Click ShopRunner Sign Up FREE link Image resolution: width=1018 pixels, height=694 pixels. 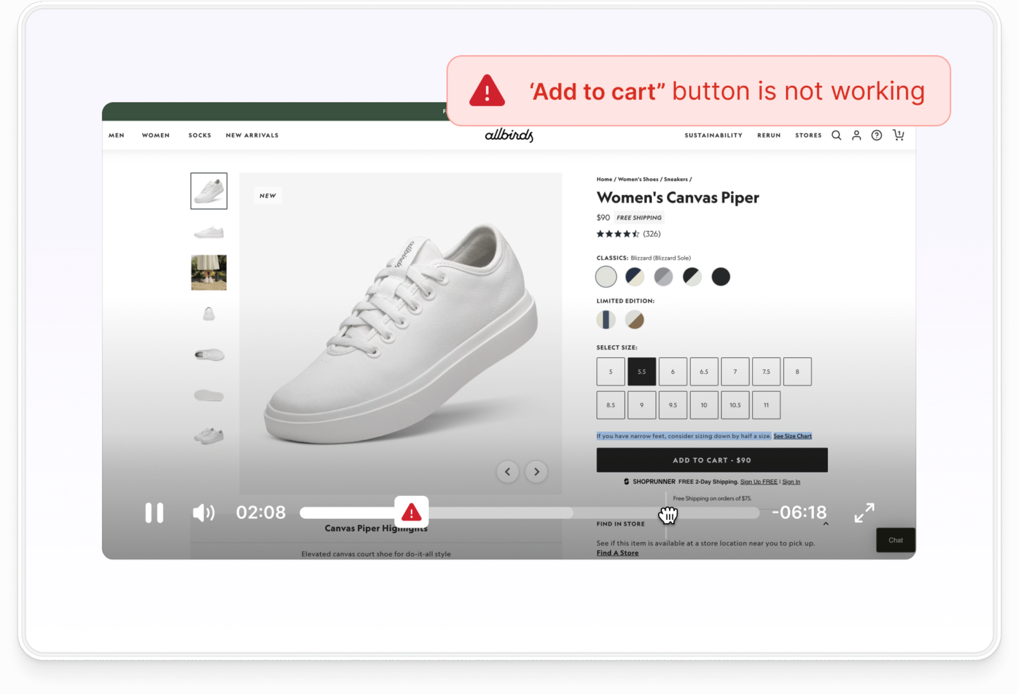point(759,482)
